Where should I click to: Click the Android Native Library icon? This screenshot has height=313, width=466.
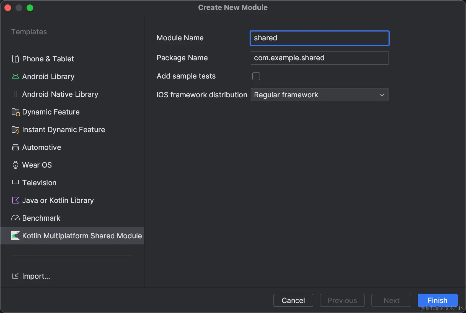click(x=15, y=94)
